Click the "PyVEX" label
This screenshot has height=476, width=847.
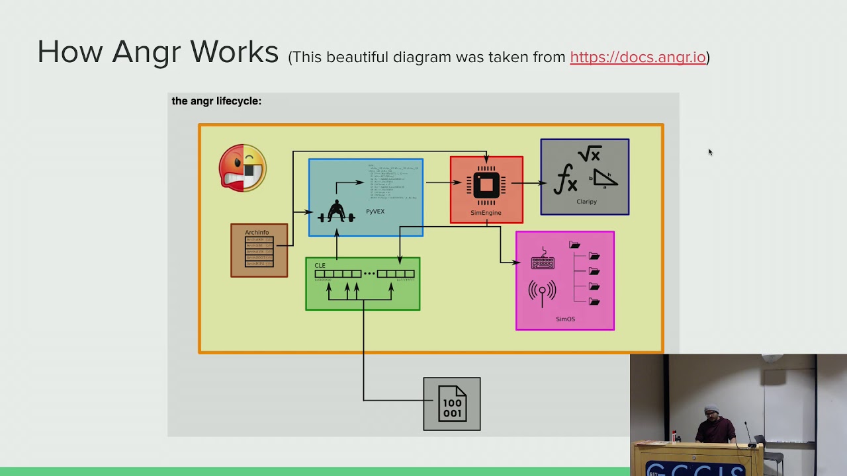[x=375, y=212]
